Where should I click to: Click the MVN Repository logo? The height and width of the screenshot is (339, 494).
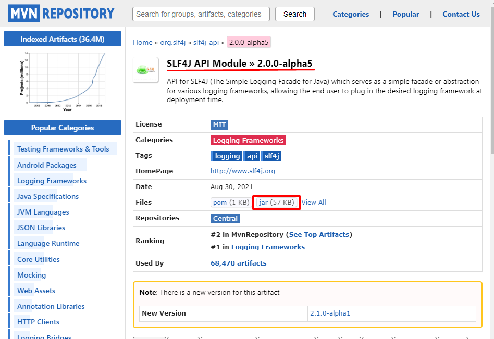[61, 14]
